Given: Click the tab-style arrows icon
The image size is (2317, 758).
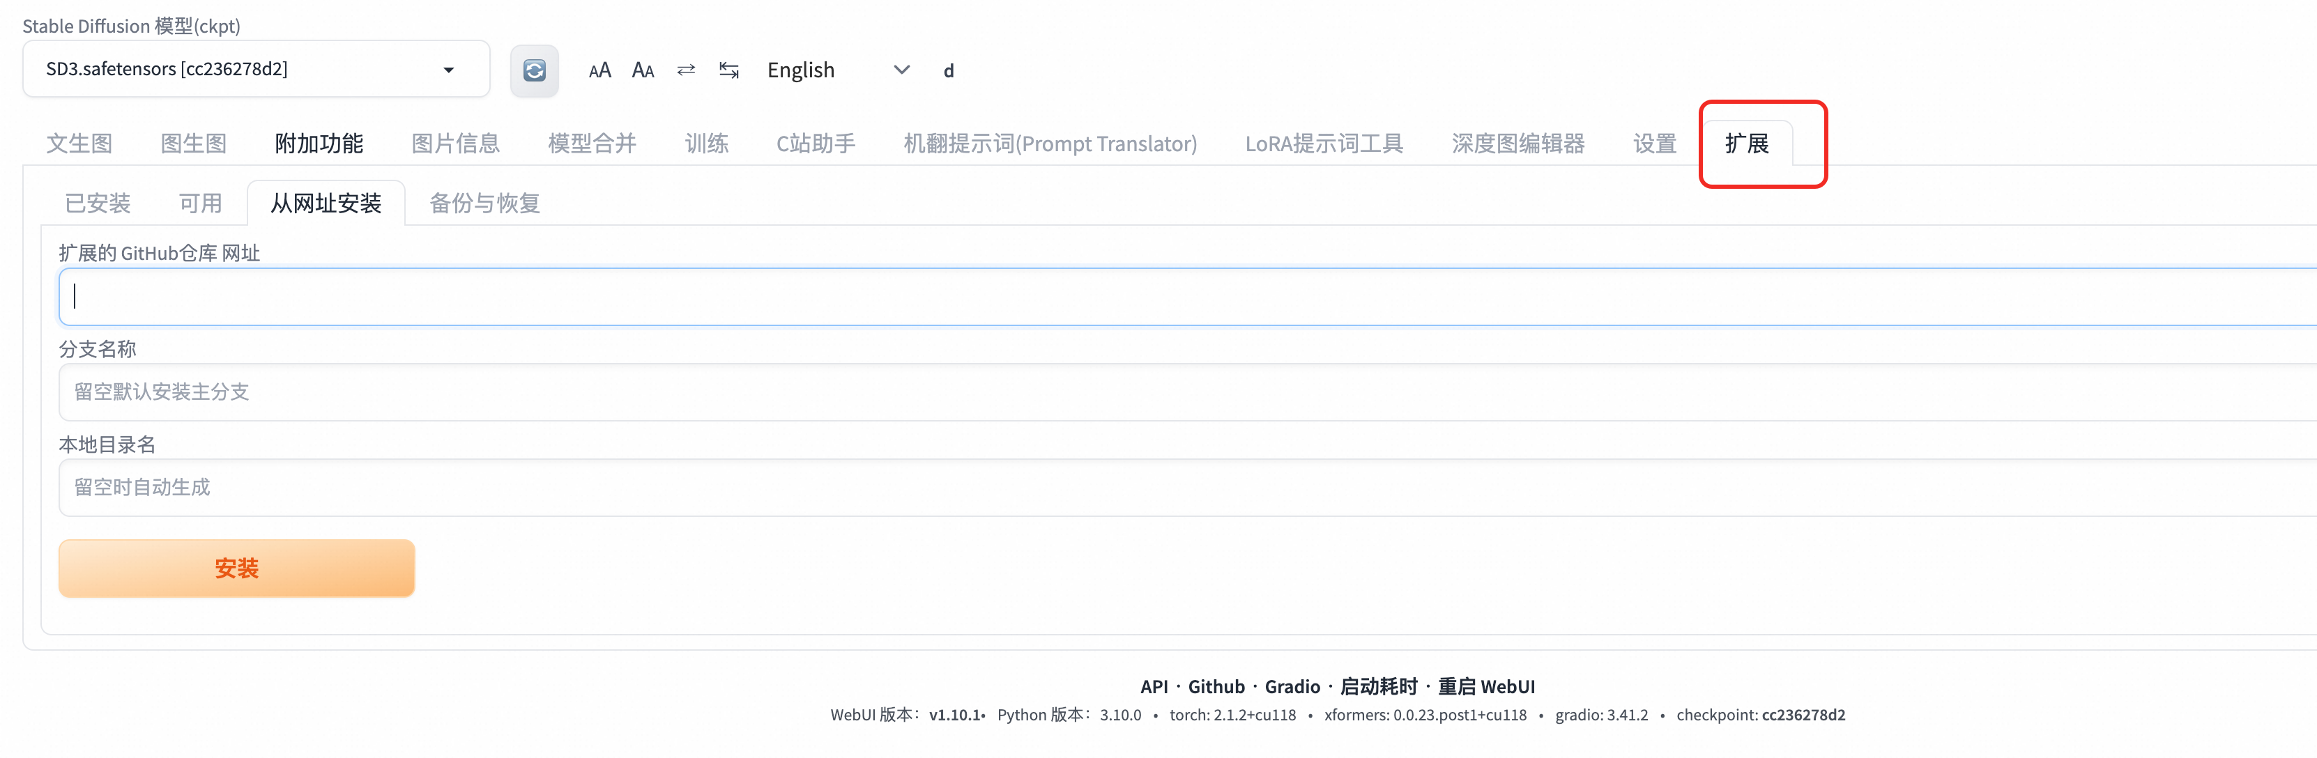Looking at the screenshot, I should point(728,70).
